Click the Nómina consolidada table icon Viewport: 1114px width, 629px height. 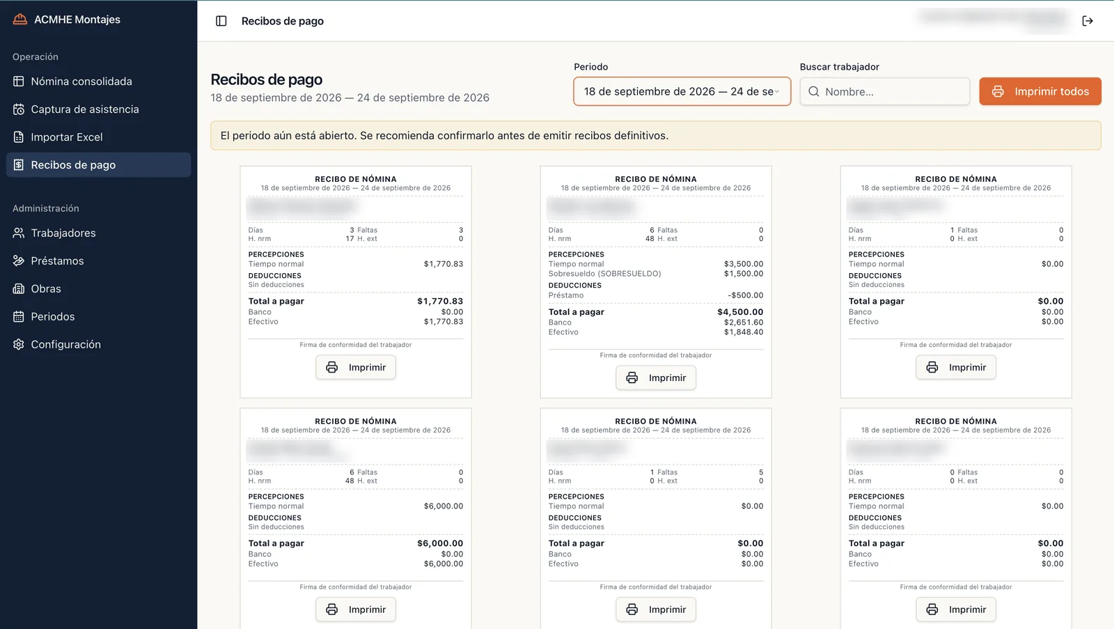[19, 81]
